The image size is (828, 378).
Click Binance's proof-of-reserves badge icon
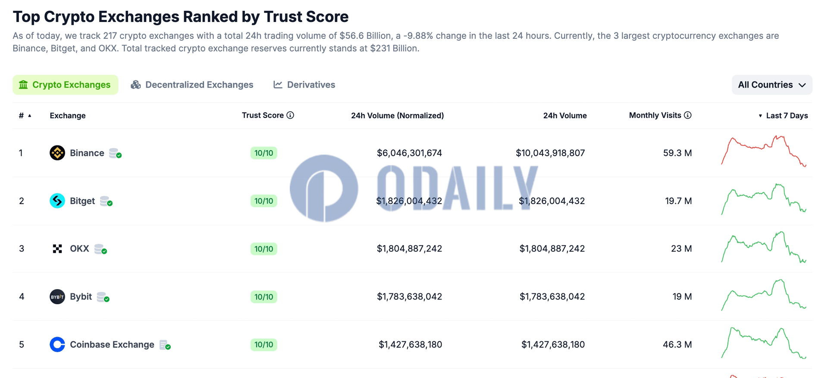[x=115, y=153]
